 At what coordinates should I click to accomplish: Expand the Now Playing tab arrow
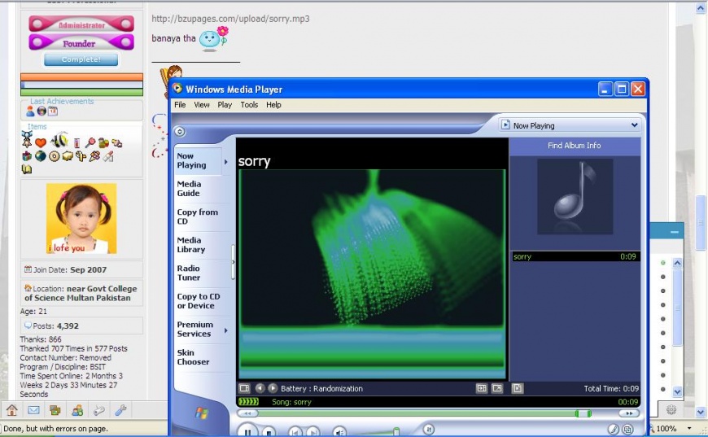pos(225,161)
